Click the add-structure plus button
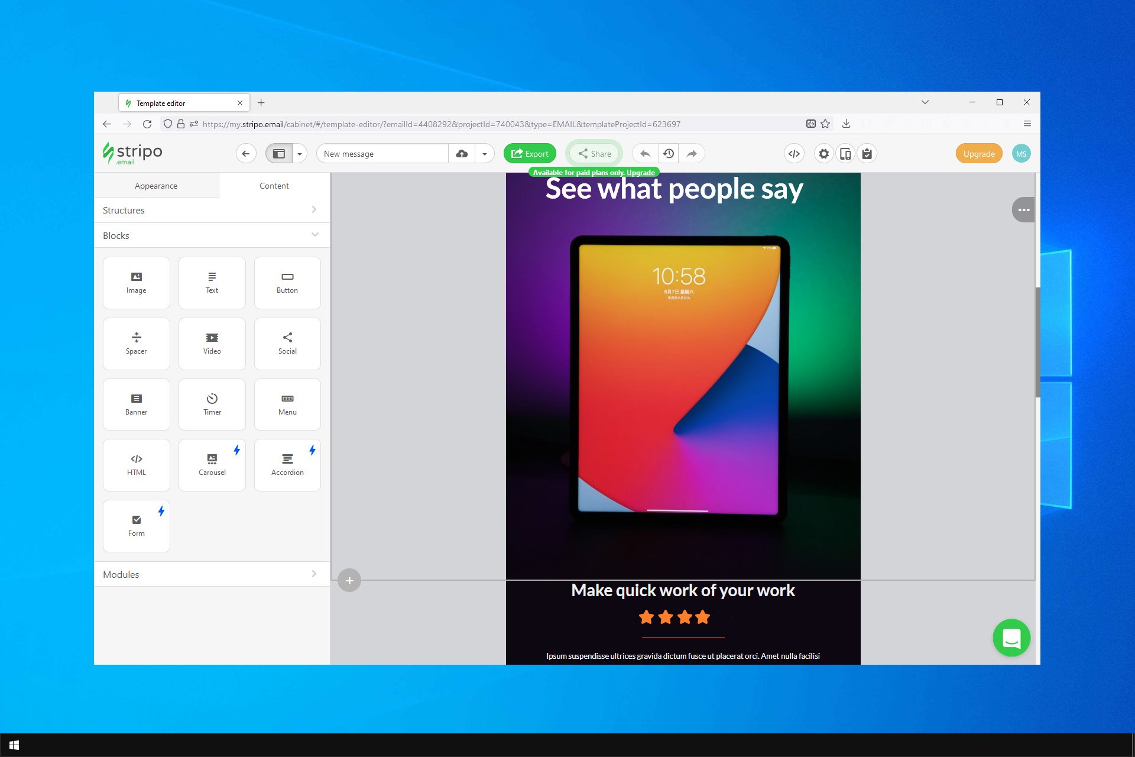 click(x=349, y=581)
